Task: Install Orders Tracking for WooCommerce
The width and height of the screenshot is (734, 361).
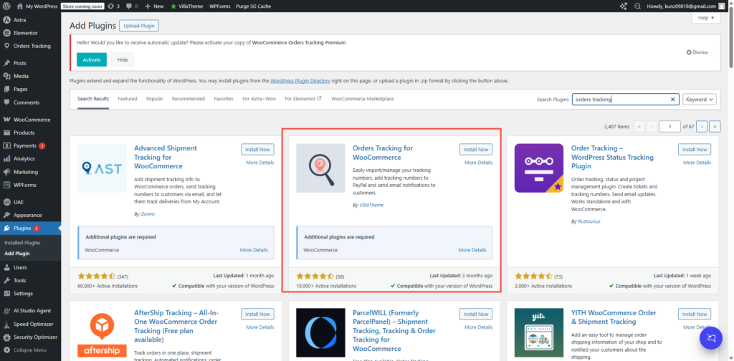Action: (476, 150)
